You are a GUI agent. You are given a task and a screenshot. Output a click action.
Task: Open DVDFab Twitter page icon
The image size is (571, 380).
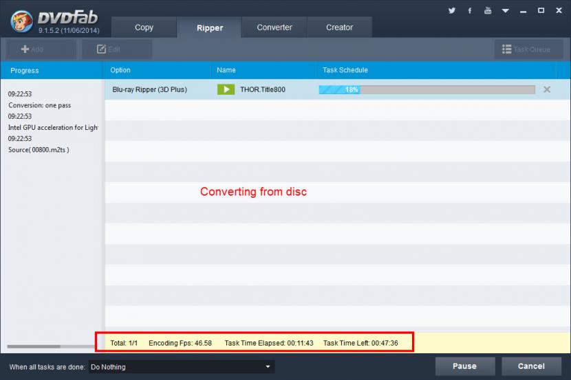(451, 10)
